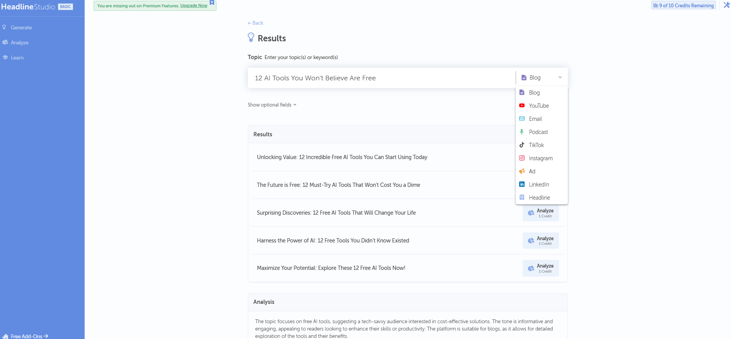Viewport: 731px width, 339px height.
Task: Analyze the Harness the Power headline
Action: click(x=540, y=241)
